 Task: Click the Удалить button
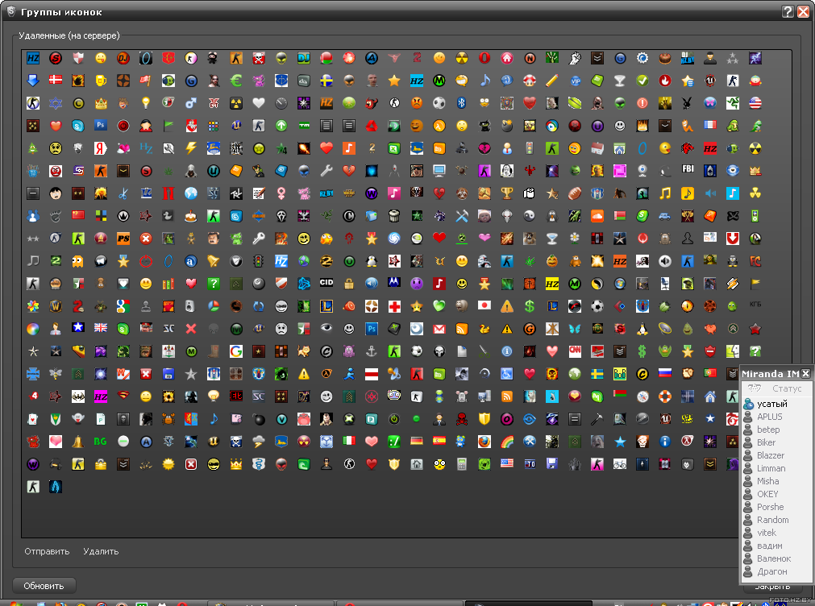tap(101, 551)
